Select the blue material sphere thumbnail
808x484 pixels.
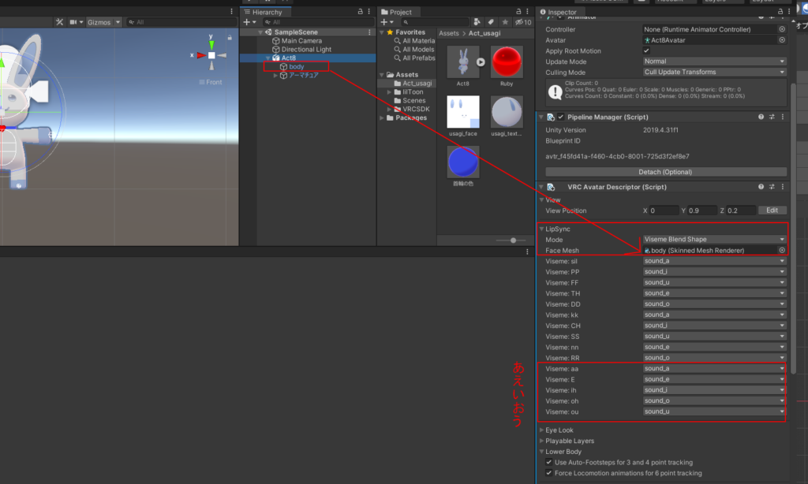(462, 162)
